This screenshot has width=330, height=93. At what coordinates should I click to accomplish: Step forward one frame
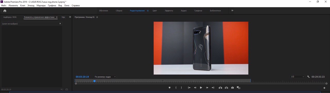coord(207,88)
